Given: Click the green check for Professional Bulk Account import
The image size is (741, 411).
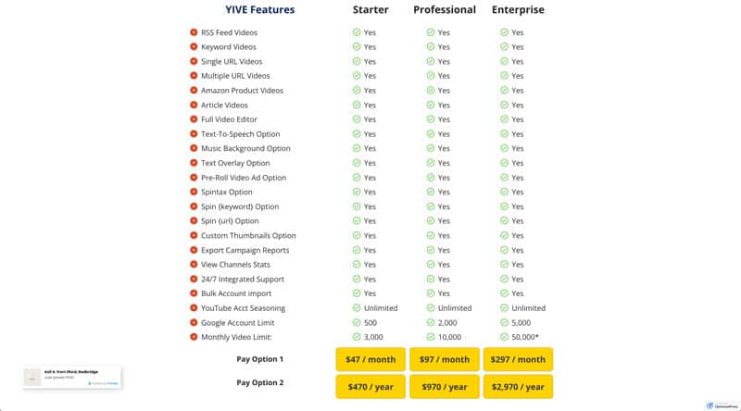Looking at the screenshot, I should pos(430,293).
